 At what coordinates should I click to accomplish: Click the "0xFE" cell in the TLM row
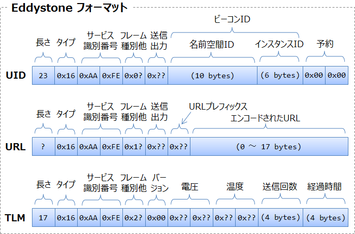pyautogui.click(x=111, y=217)
